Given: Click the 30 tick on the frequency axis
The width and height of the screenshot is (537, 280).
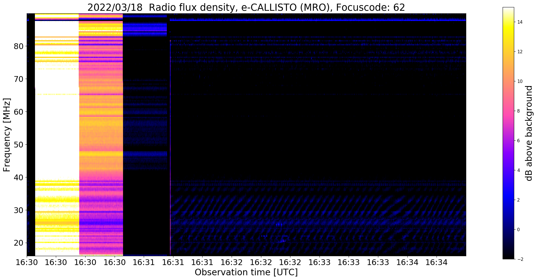Looking at the screenshot, I should (19, 210).
